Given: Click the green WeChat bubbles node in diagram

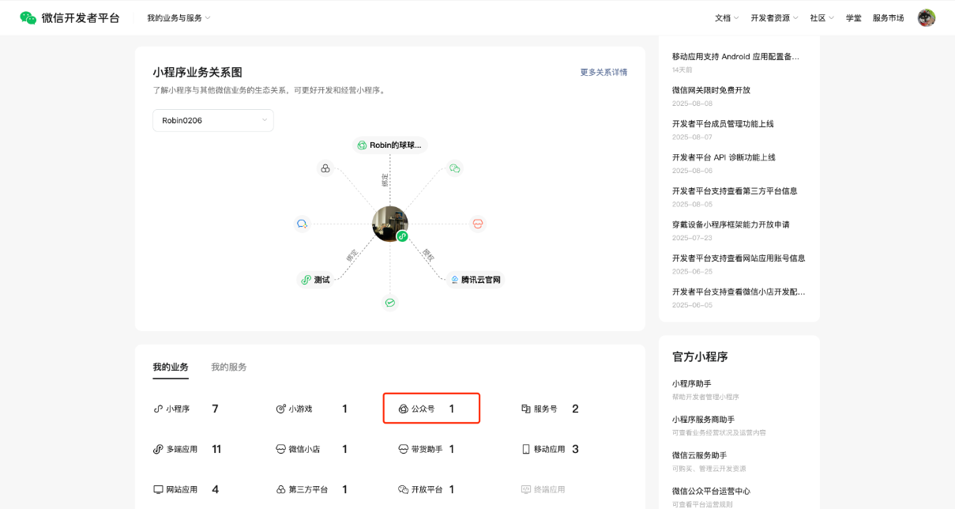Looking at the screenshot, I should pos(454,168).
